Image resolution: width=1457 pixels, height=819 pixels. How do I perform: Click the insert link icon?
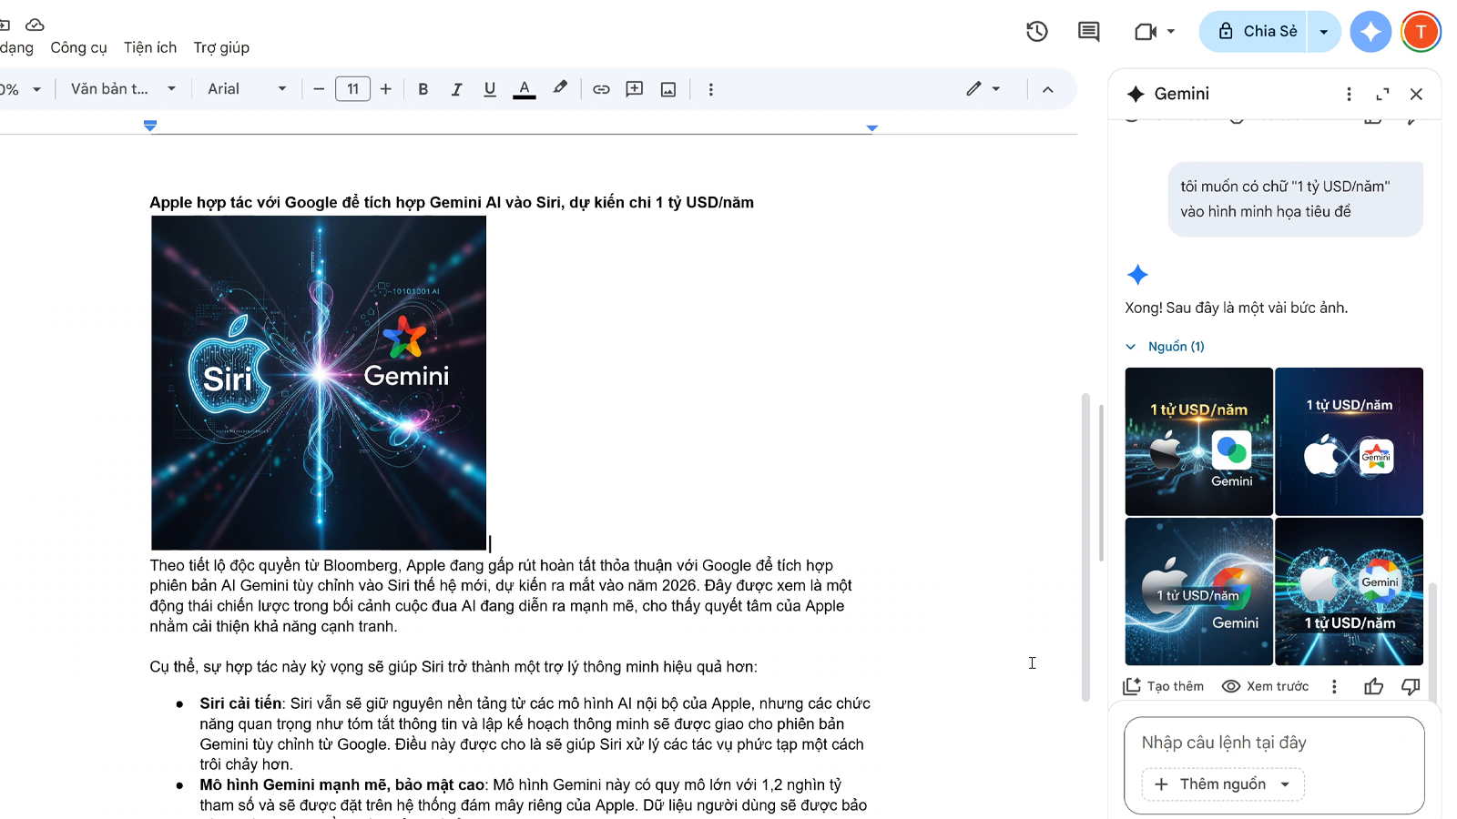[x=601, y=89]
